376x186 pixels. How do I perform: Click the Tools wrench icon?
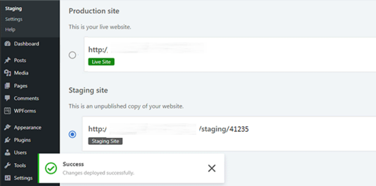[x=7, y=165]
